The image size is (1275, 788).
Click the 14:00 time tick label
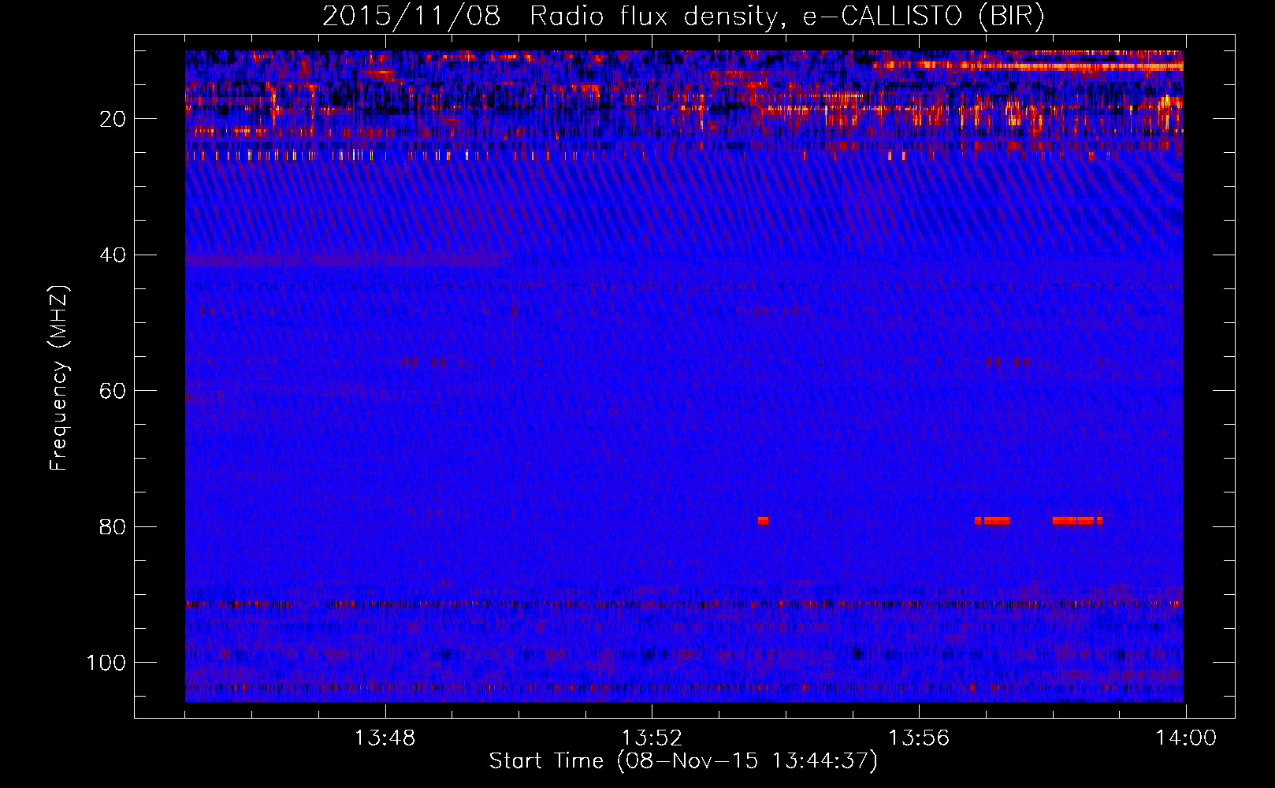(x=1186, y=738)
